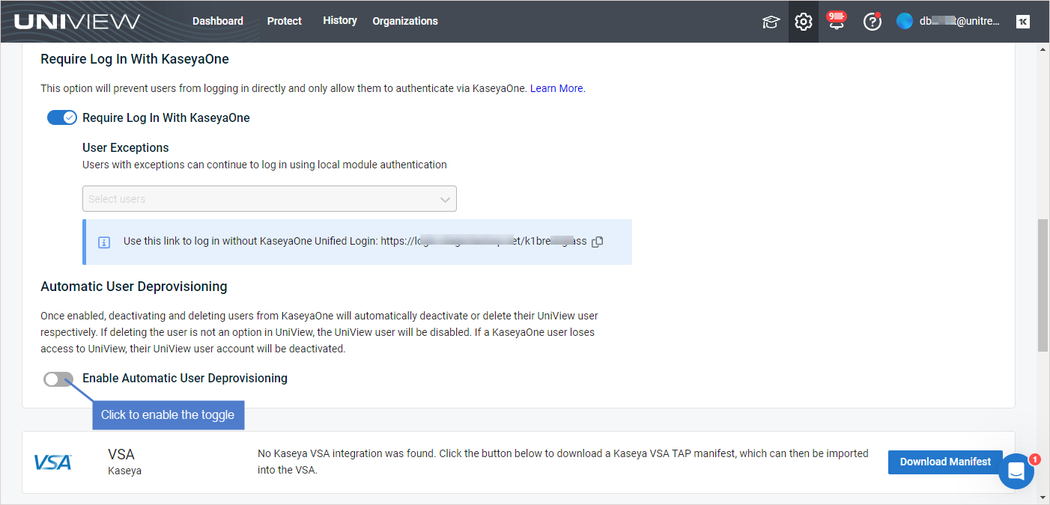Open the Select users dropdown
The image size is (1050, 505).
[270, 199]
